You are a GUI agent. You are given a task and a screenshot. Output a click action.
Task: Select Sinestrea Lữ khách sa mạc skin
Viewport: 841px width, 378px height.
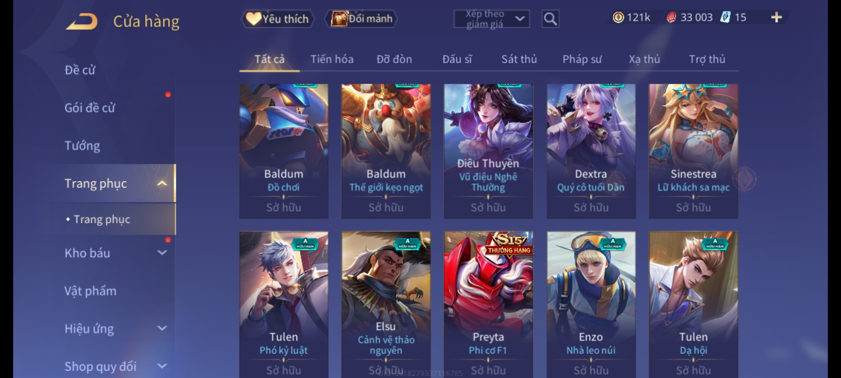(693, 151)
